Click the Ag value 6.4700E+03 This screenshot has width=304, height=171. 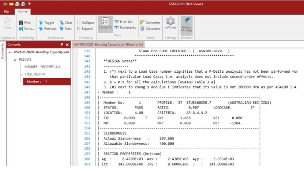click(x=133, y=159)
